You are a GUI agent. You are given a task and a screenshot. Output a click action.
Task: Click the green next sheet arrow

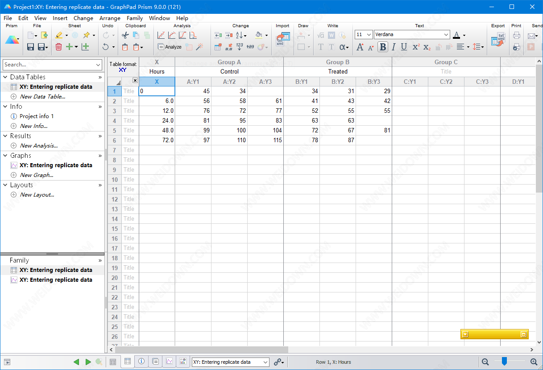[88, 362]
